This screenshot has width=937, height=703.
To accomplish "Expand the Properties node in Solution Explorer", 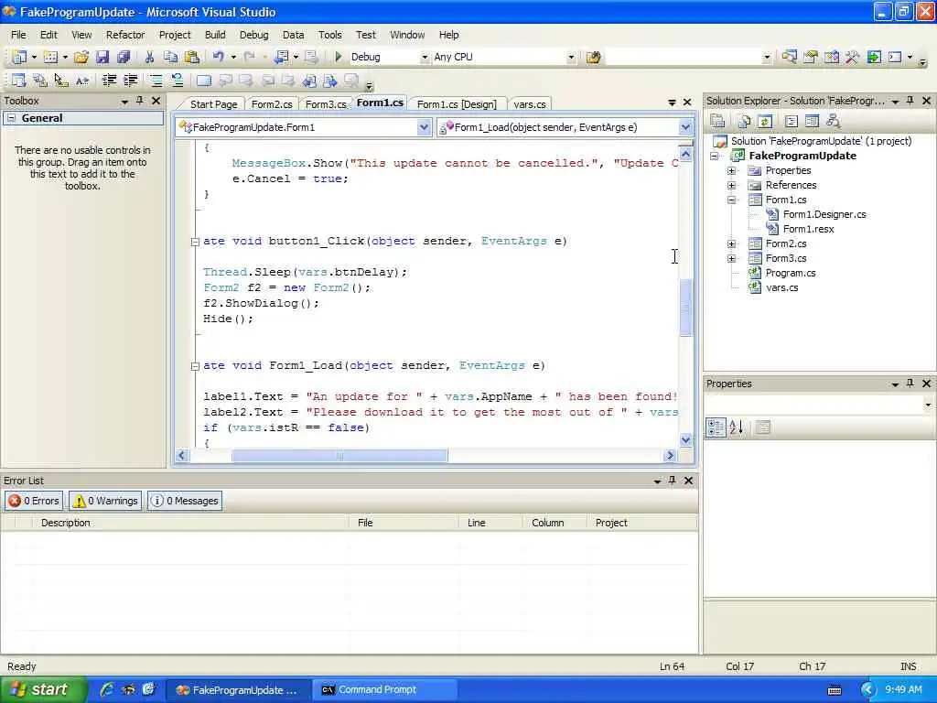I will 731,171.
